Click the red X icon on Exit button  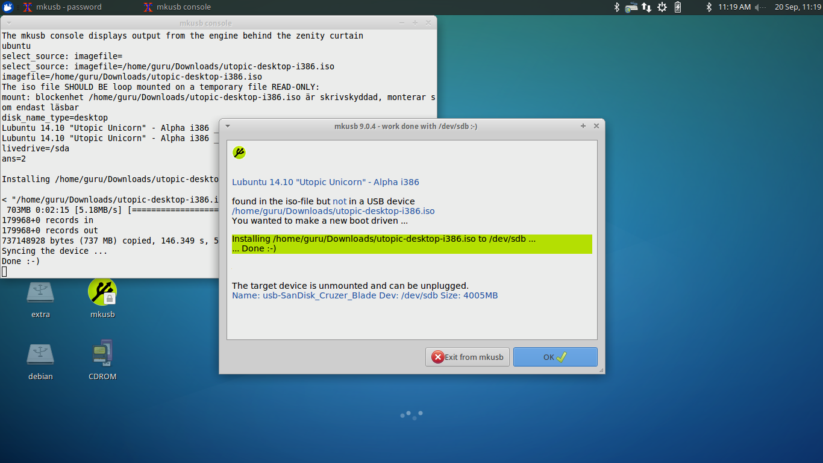click(x=438, y=357)
